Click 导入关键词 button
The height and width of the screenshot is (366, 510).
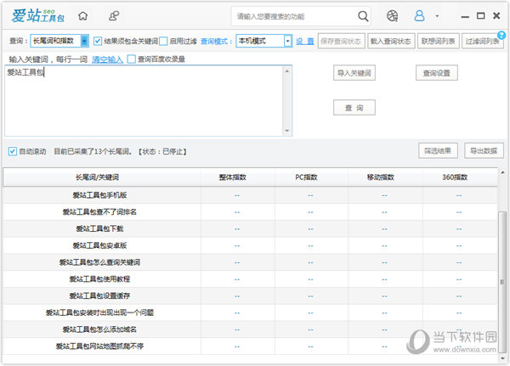[x=354, y=73]
